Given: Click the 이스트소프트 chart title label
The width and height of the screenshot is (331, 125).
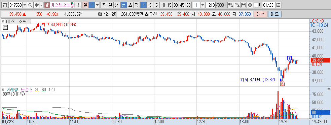Looking at the screenshot, I should click(18, 21).
